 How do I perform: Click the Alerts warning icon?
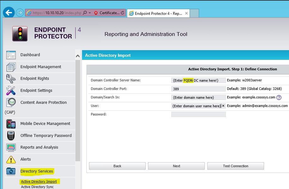coord(11,159)
